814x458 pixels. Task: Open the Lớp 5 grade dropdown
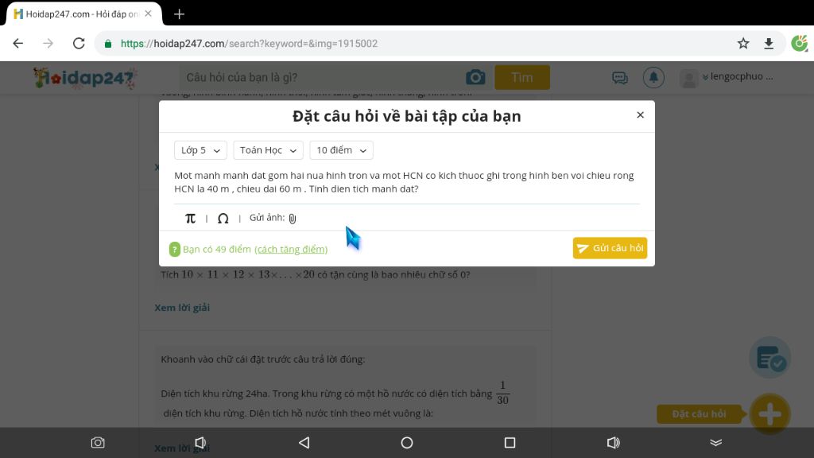[x=200, y=150]
